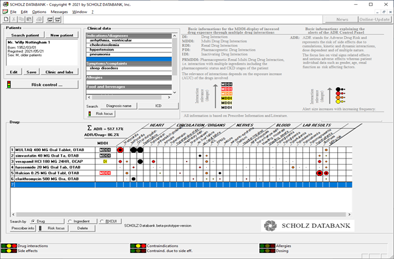The image size is (394, 259).
Task: Click the Scholz app icon beside File
Action: click(x=5, y=12)
